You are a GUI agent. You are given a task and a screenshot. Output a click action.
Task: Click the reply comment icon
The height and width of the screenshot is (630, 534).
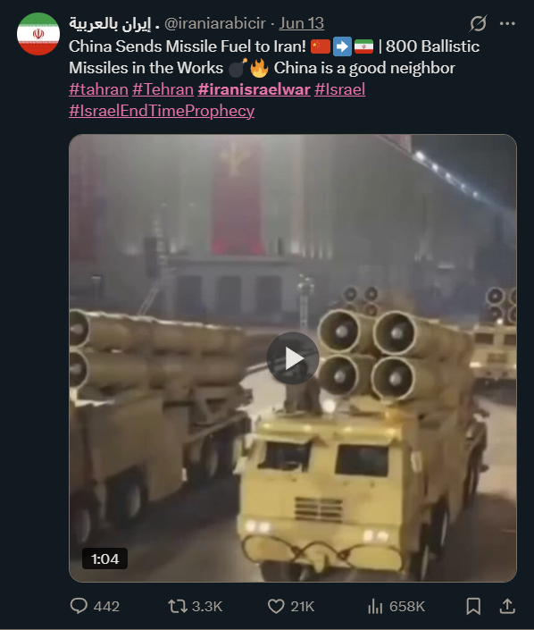pyautogui.click(x=79, y=606)
